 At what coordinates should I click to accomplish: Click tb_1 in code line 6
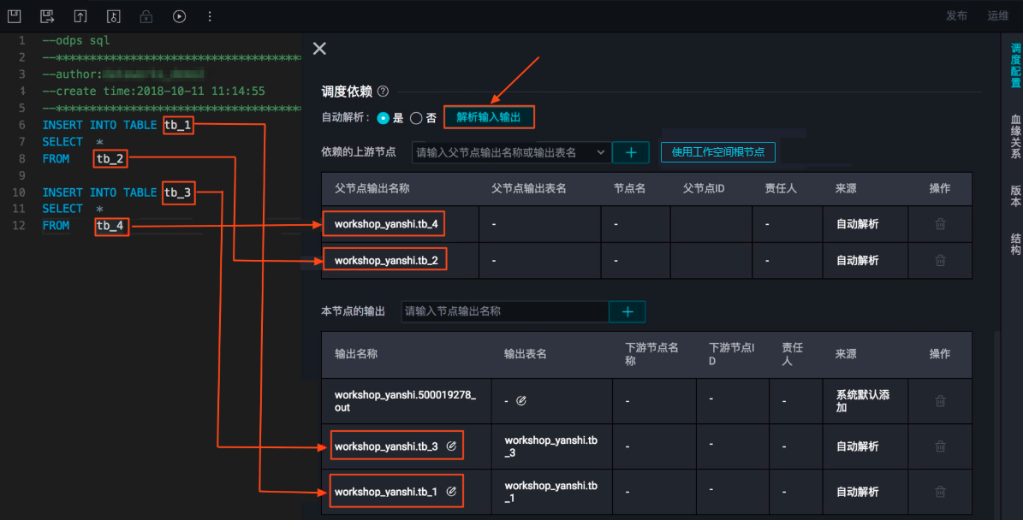[x=177, y=125]
